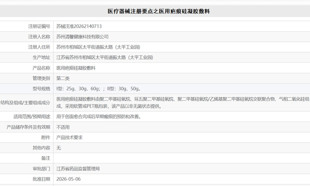
Task: Click the 产品名称 label
Action: (x=41, y=68)
